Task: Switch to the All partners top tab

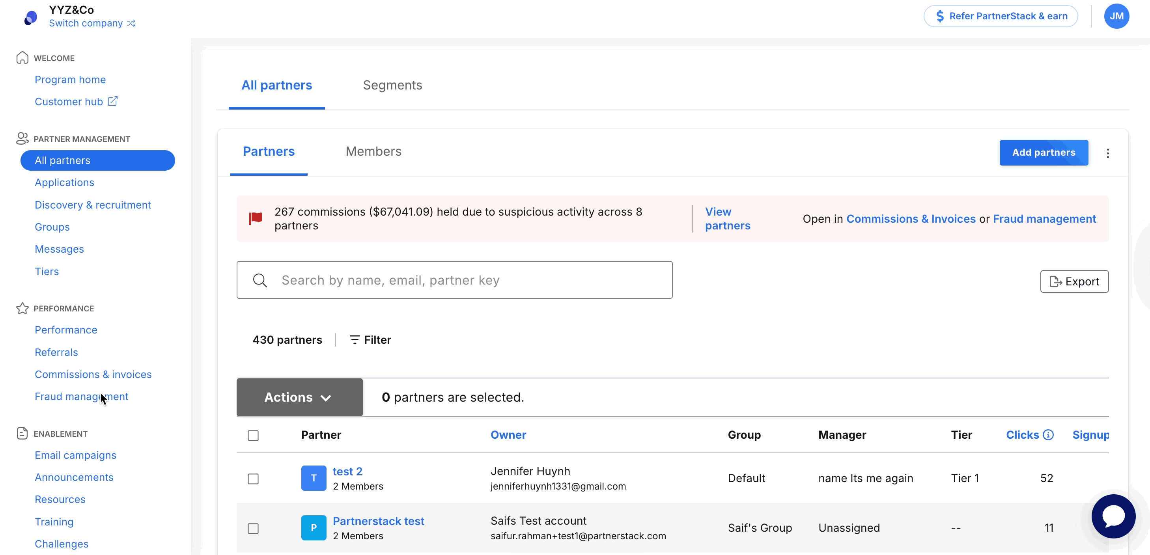Action: click(277, 85)
